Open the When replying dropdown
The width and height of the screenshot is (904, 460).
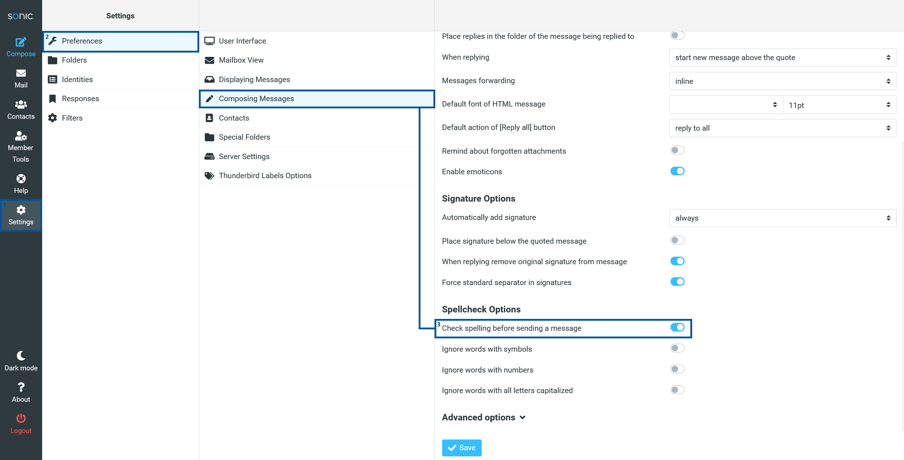tap(783, 58)
